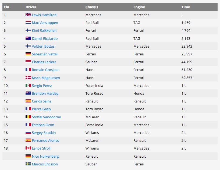
Task: Click the Belgian flag next to Stoffel Vandoorne
Action: [x=28, y=117]
